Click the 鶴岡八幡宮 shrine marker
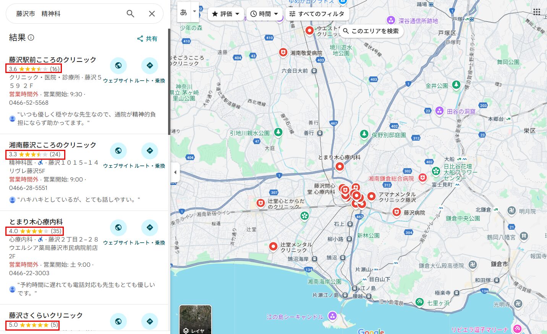The image size is (547, 334). [524, 236]
